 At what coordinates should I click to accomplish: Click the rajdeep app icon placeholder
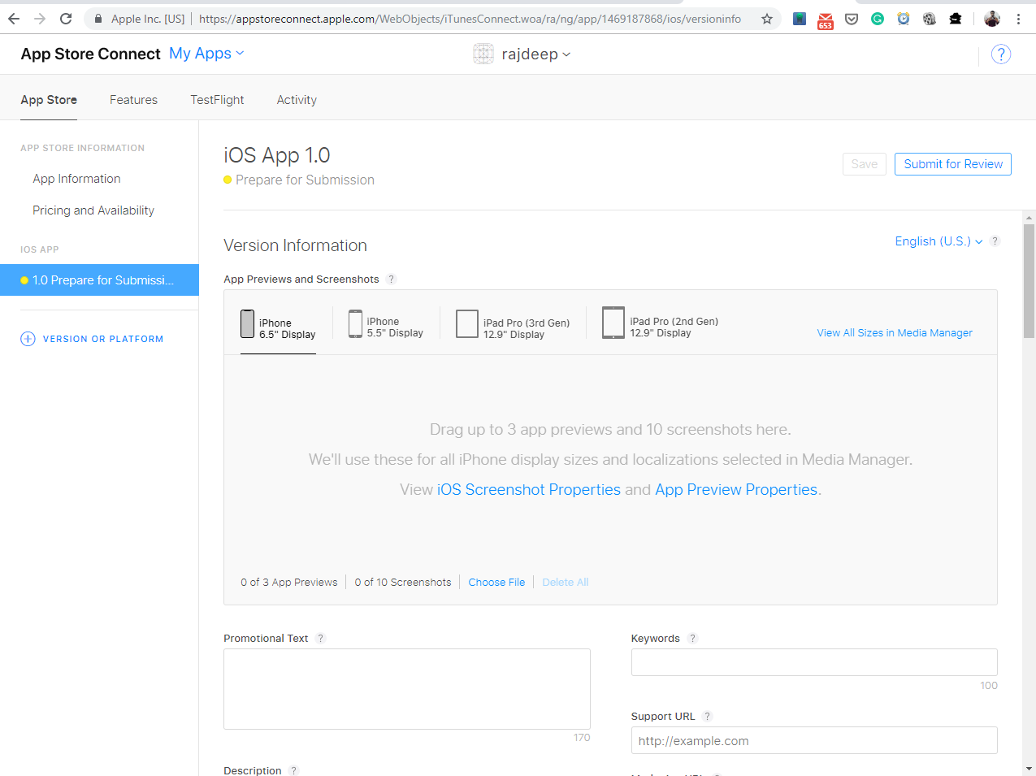click(483, 54)
